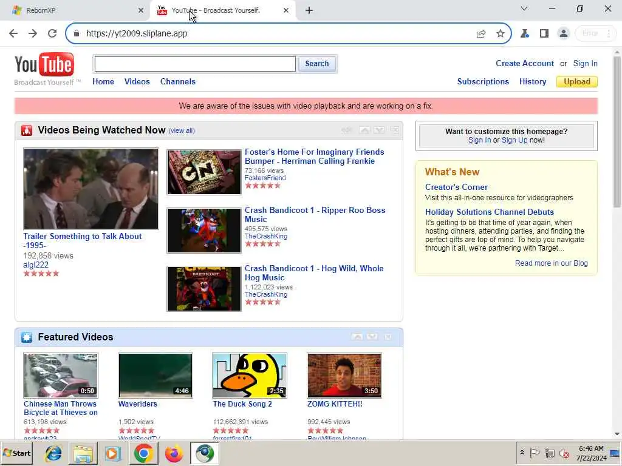622x466 pixels.
Task: Show hidden system tray icons
Action: coord(522,453)
